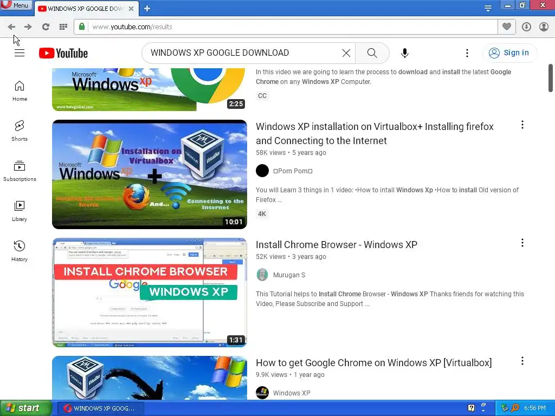Open a new tab with plus button
This screenshot has height=416, width=555.
pyautogui.click(x=147, y=9)
